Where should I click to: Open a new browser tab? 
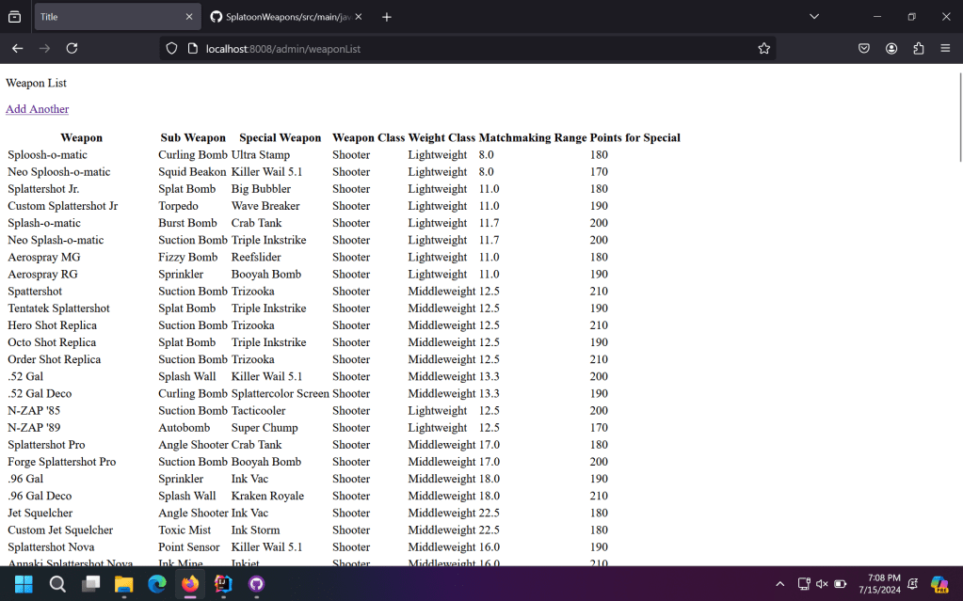click(387, 17)
